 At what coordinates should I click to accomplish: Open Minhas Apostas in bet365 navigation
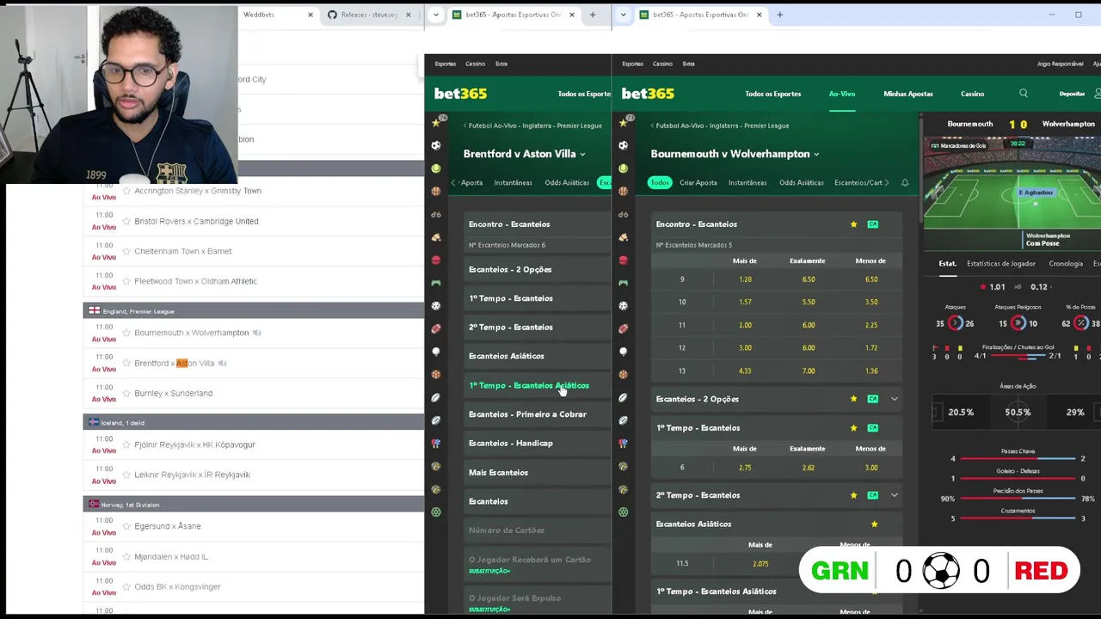pyautogui.click(x=908, y=94)
